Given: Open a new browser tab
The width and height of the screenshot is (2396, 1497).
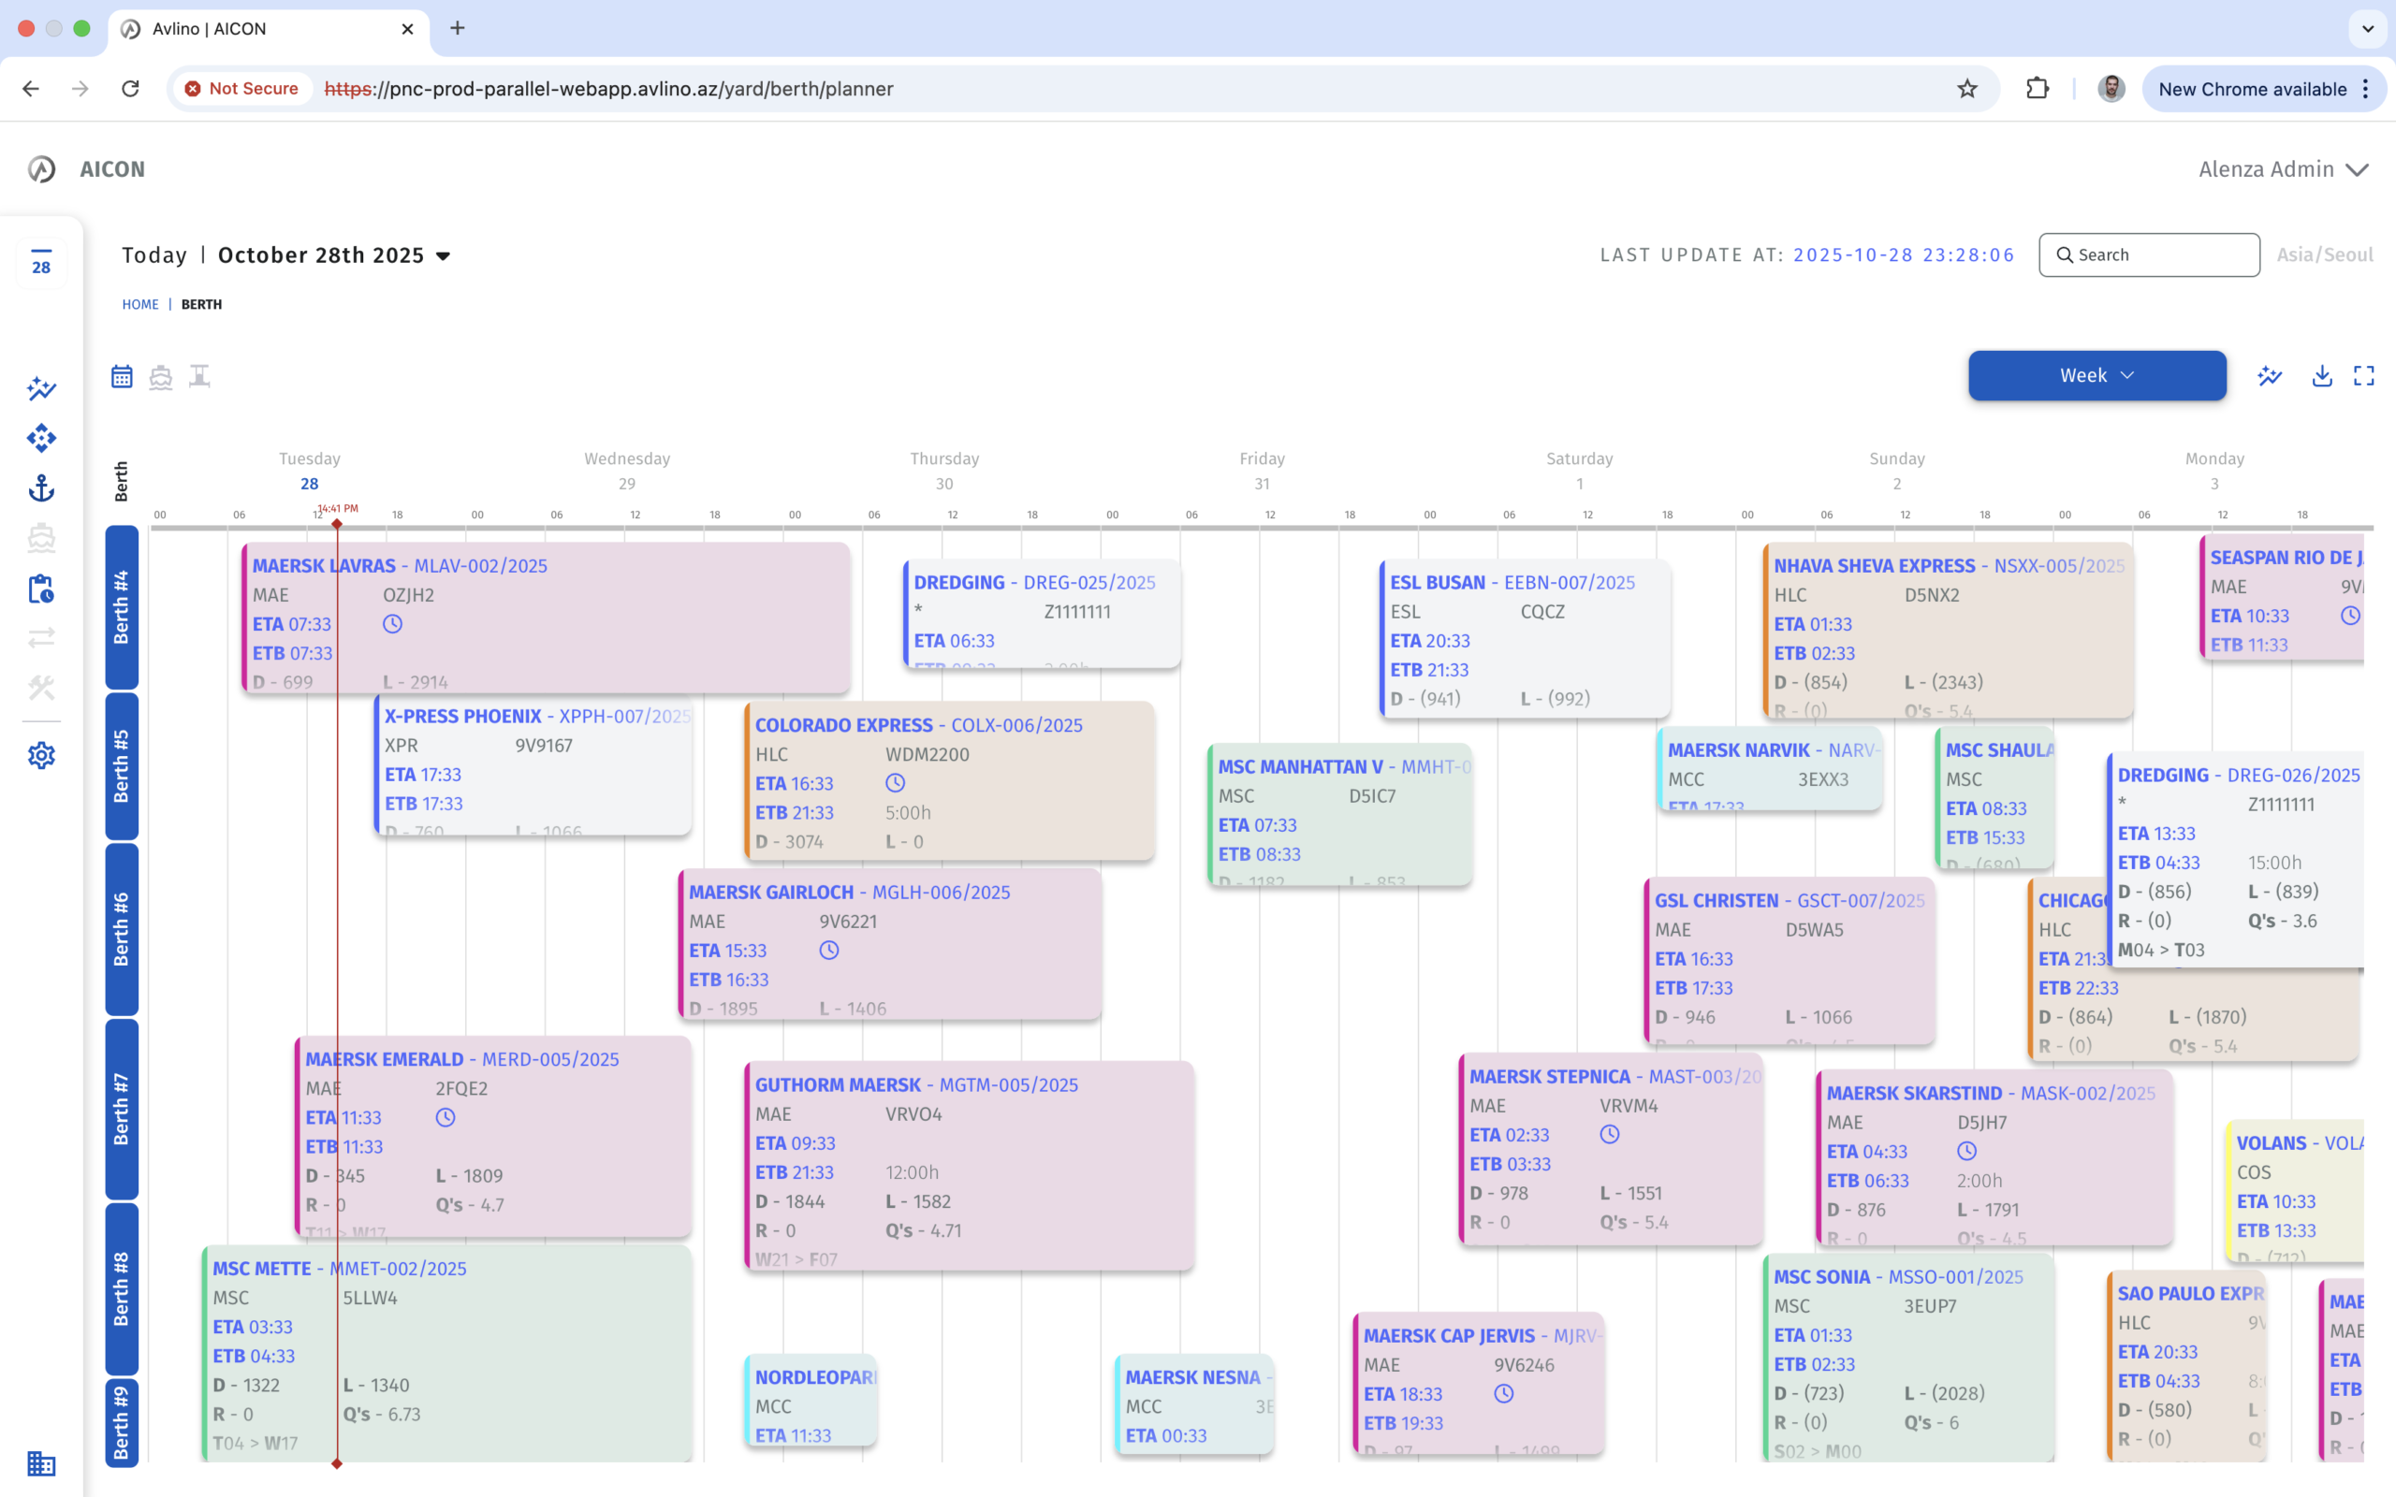Looking at the screenshot, I should pyautogui.click(x=458, y=29).
